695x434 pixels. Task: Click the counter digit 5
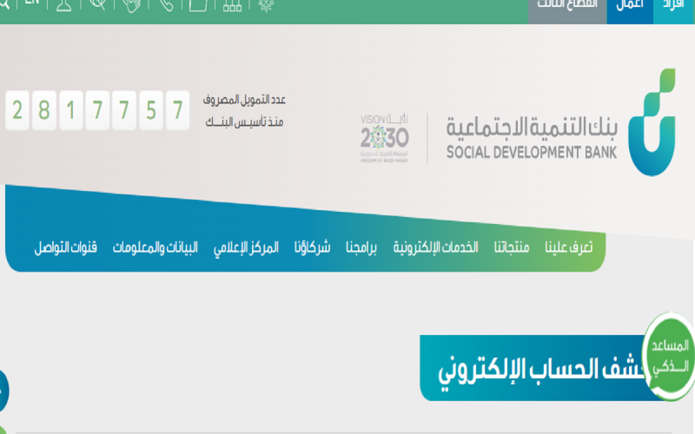pyautogui.click(x=151, y=110)
